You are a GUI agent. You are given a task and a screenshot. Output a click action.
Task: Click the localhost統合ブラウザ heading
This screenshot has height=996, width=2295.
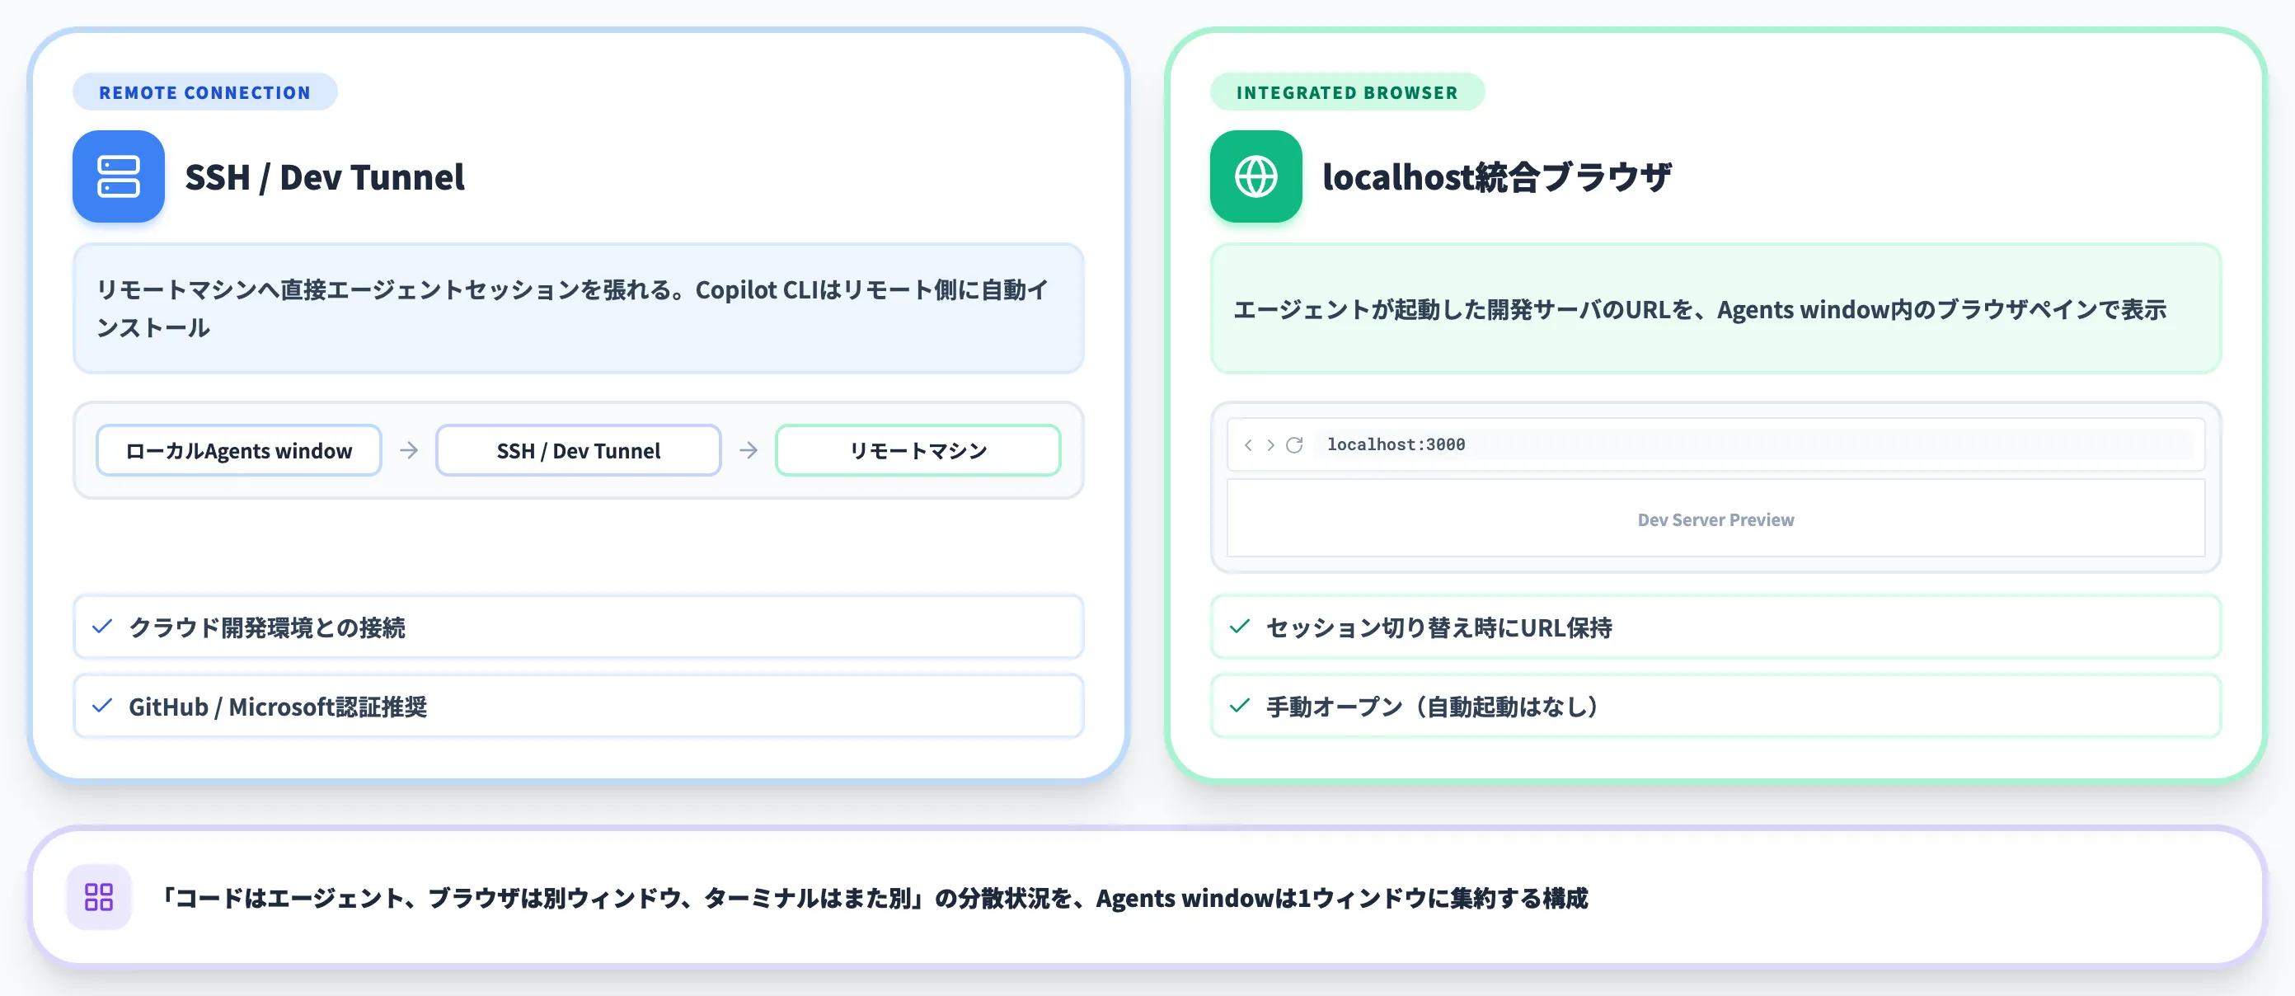(1497, 176)
